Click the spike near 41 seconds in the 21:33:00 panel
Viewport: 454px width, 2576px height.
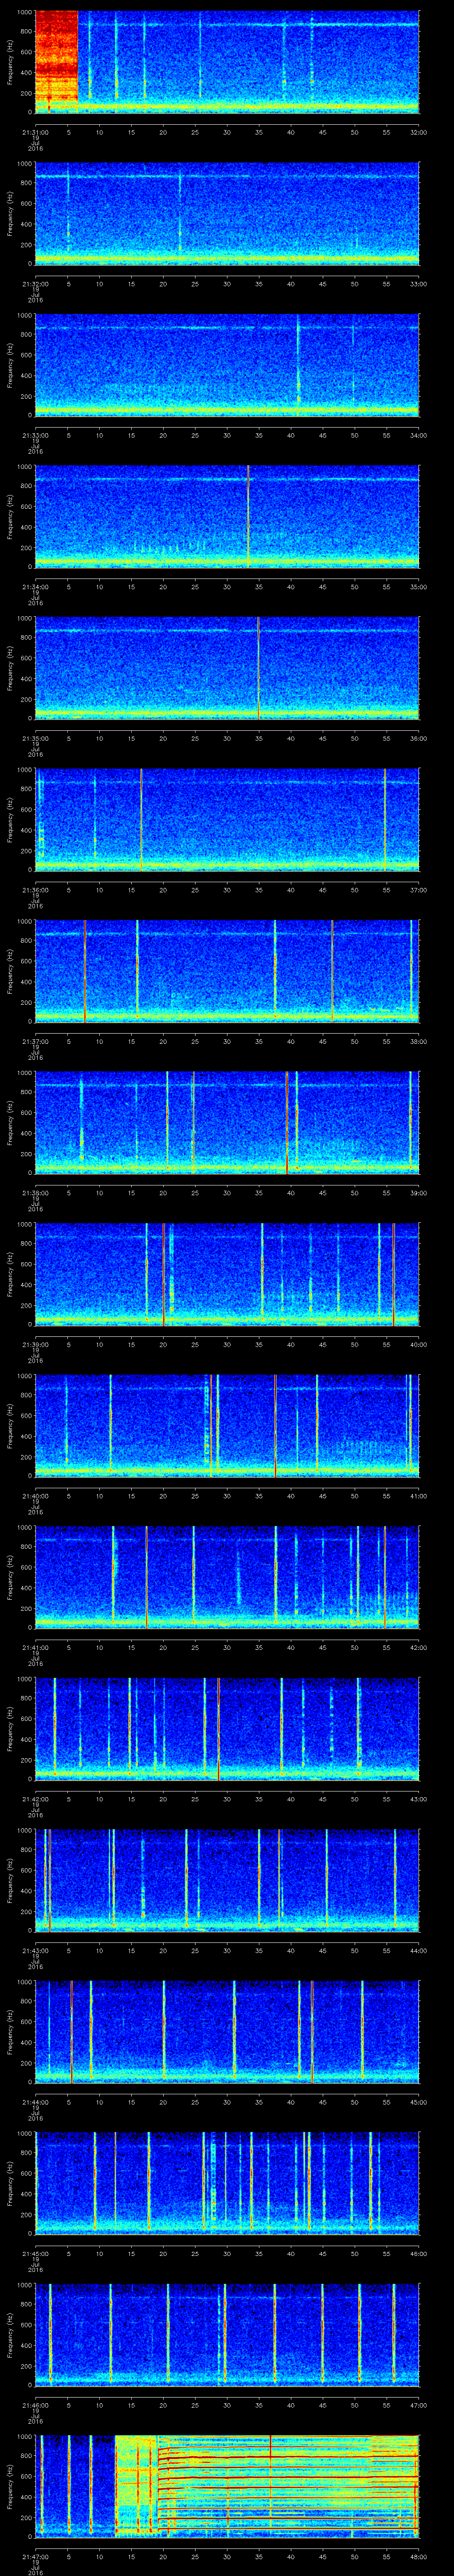coord(297,365)
